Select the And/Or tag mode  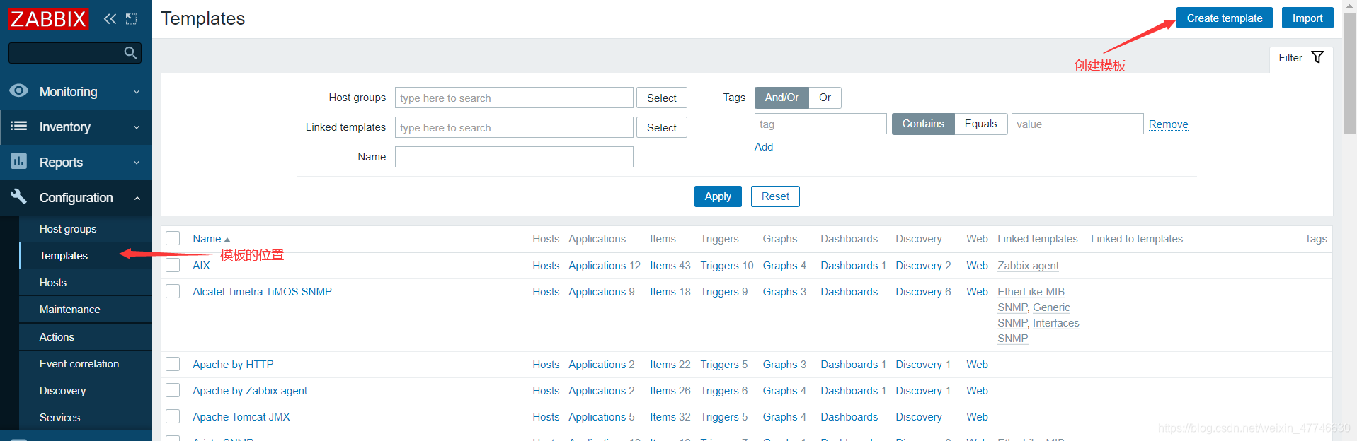tap(781, 98)
